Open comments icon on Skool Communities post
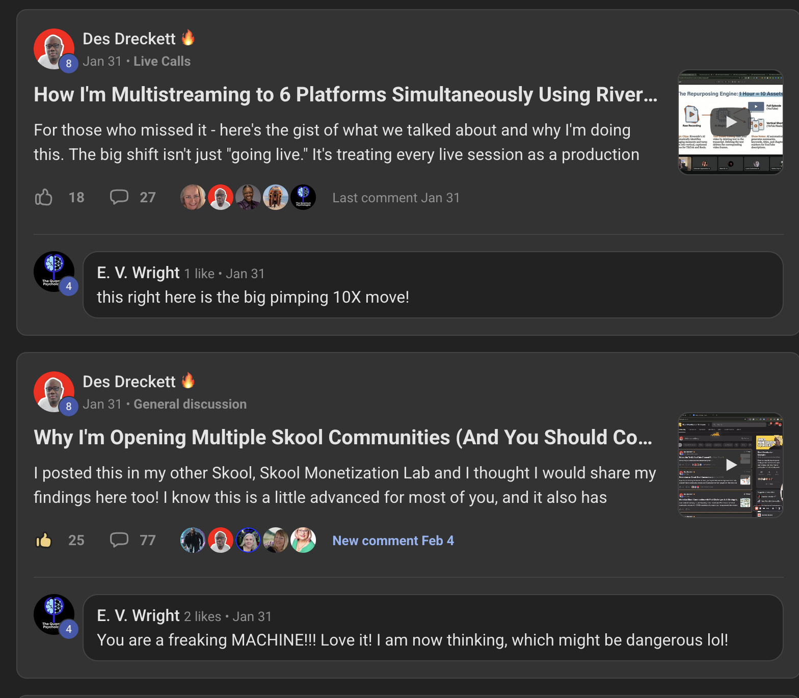 [119, 540]
